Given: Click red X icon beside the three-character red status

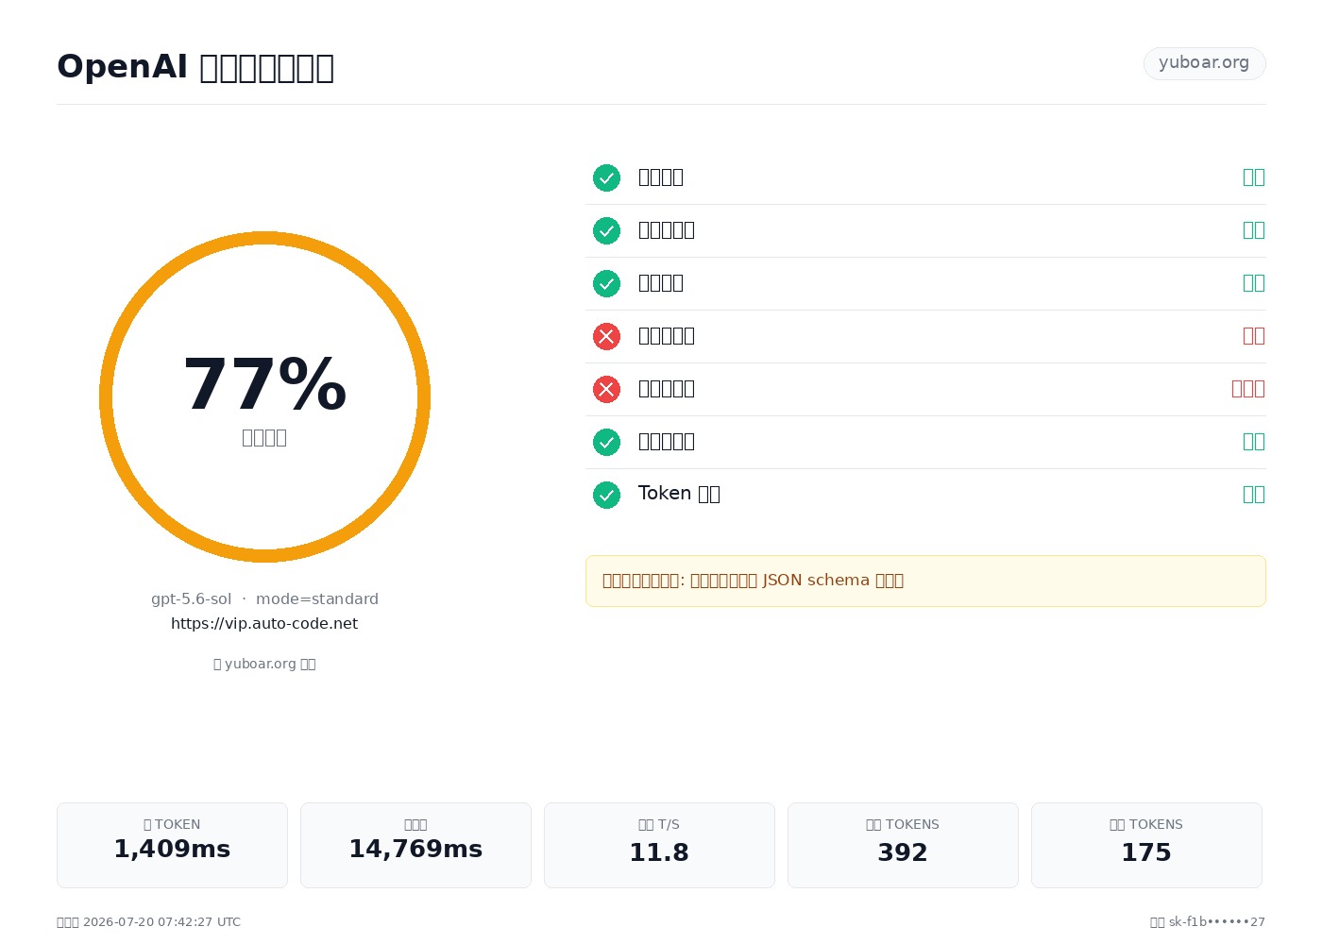Looking at the screenshot, I should tap(606, 389).
